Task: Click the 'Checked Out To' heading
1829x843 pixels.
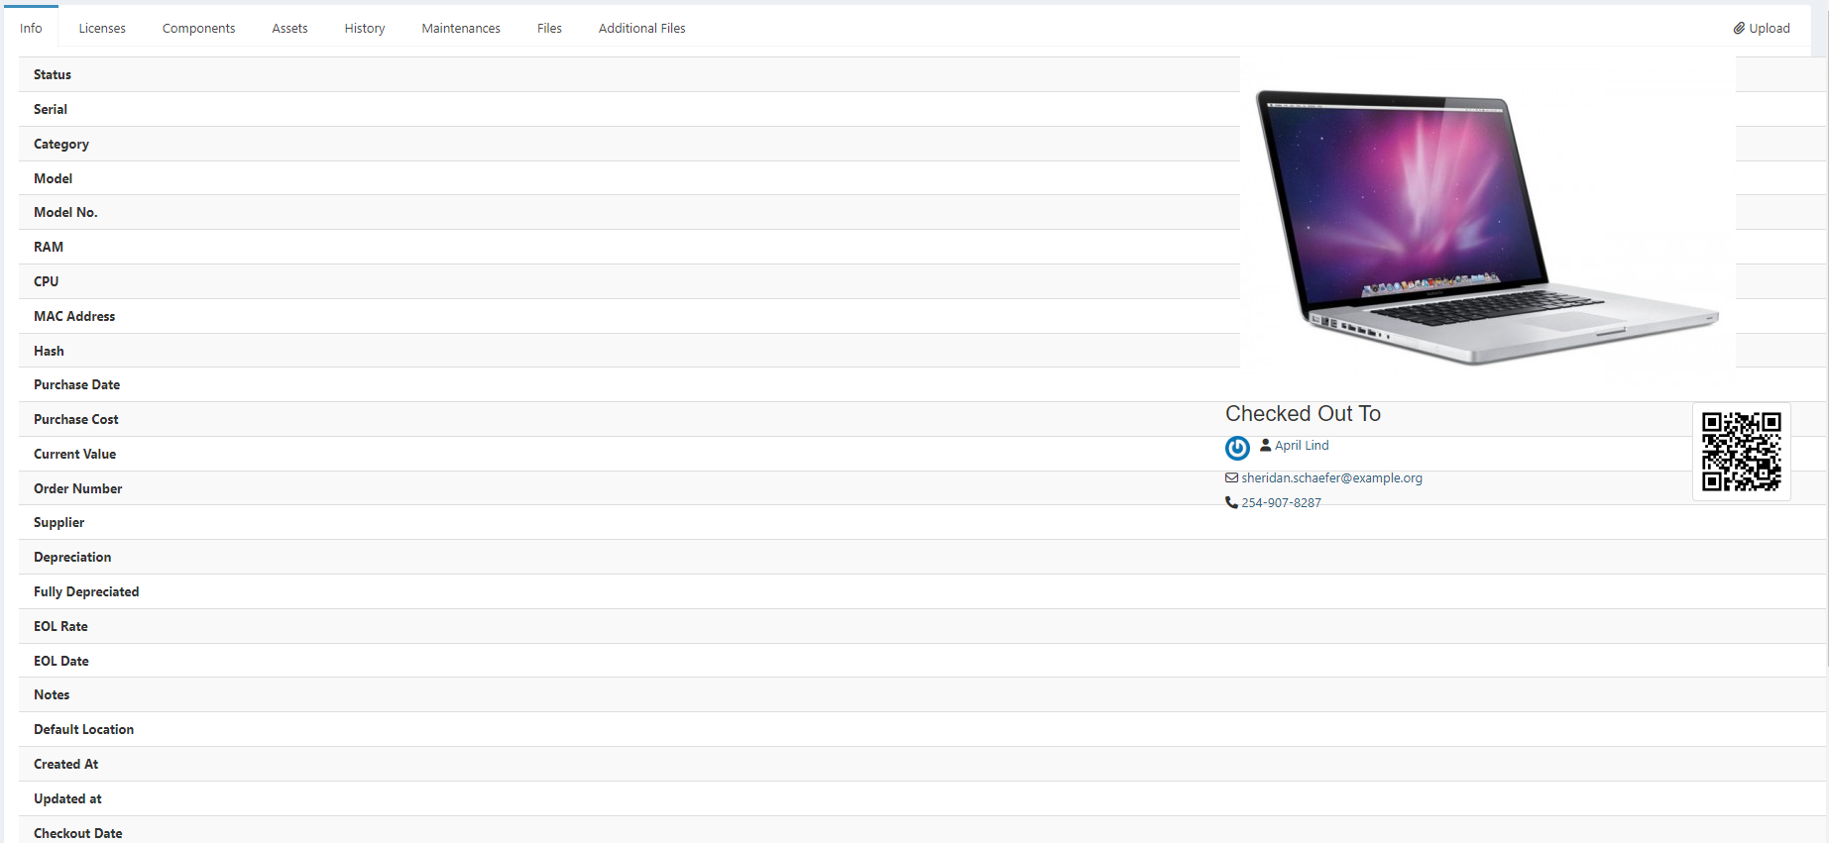Action: tap(1303, 414)
